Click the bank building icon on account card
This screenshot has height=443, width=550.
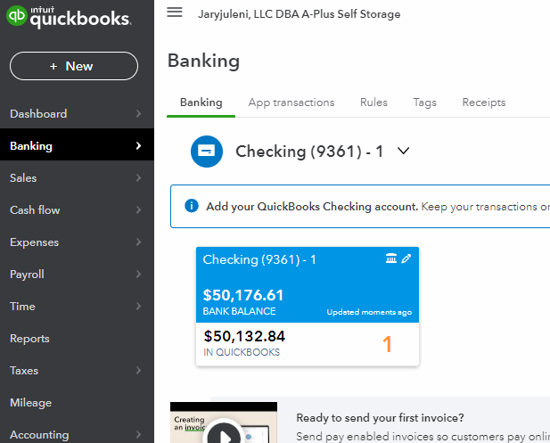click(x=391, y=258)
